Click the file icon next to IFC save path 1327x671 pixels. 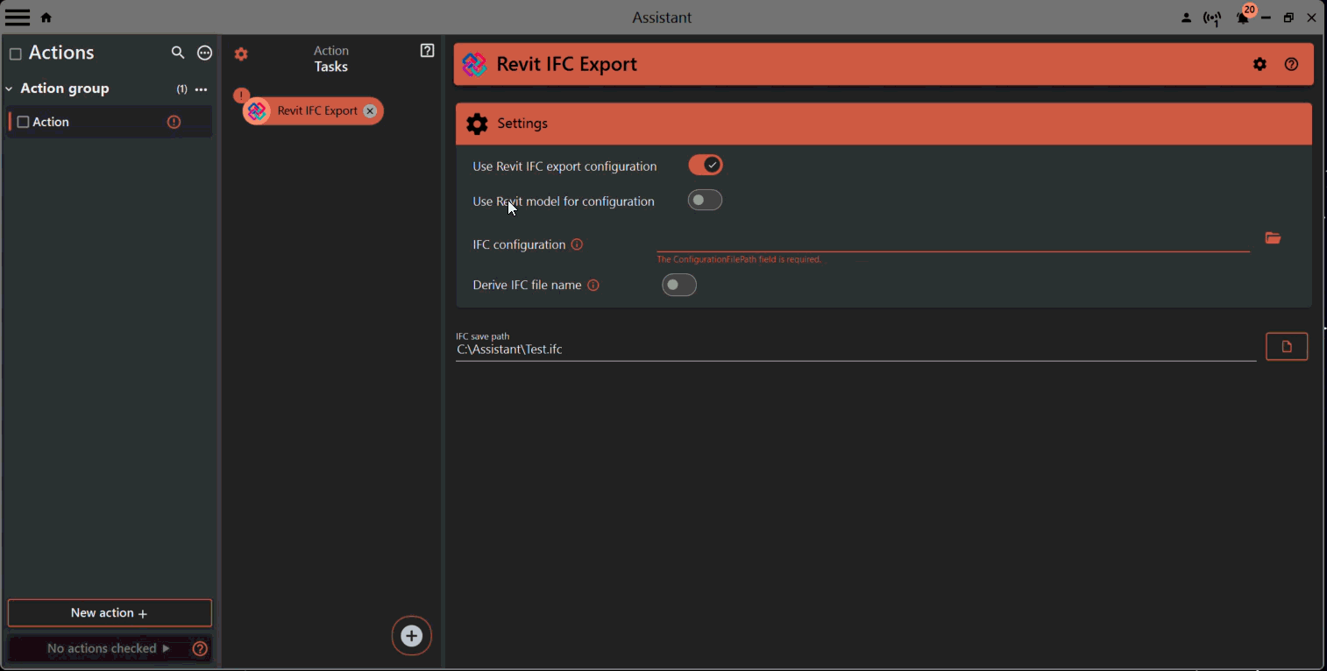point(1287,345)
